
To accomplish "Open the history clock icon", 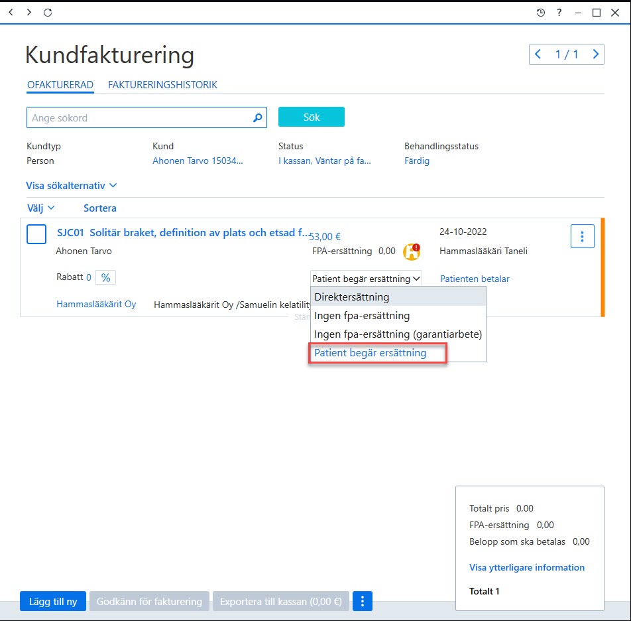I will point(540,13).
